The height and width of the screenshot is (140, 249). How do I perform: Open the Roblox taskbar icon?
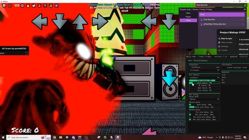pos(118,137)
